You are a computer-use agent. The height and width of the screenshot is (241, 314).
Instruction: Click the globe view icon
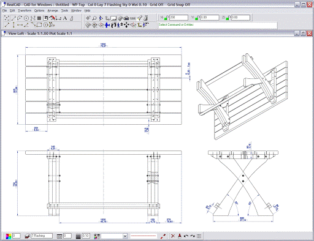pyautogui.click(x=120, y=18)
